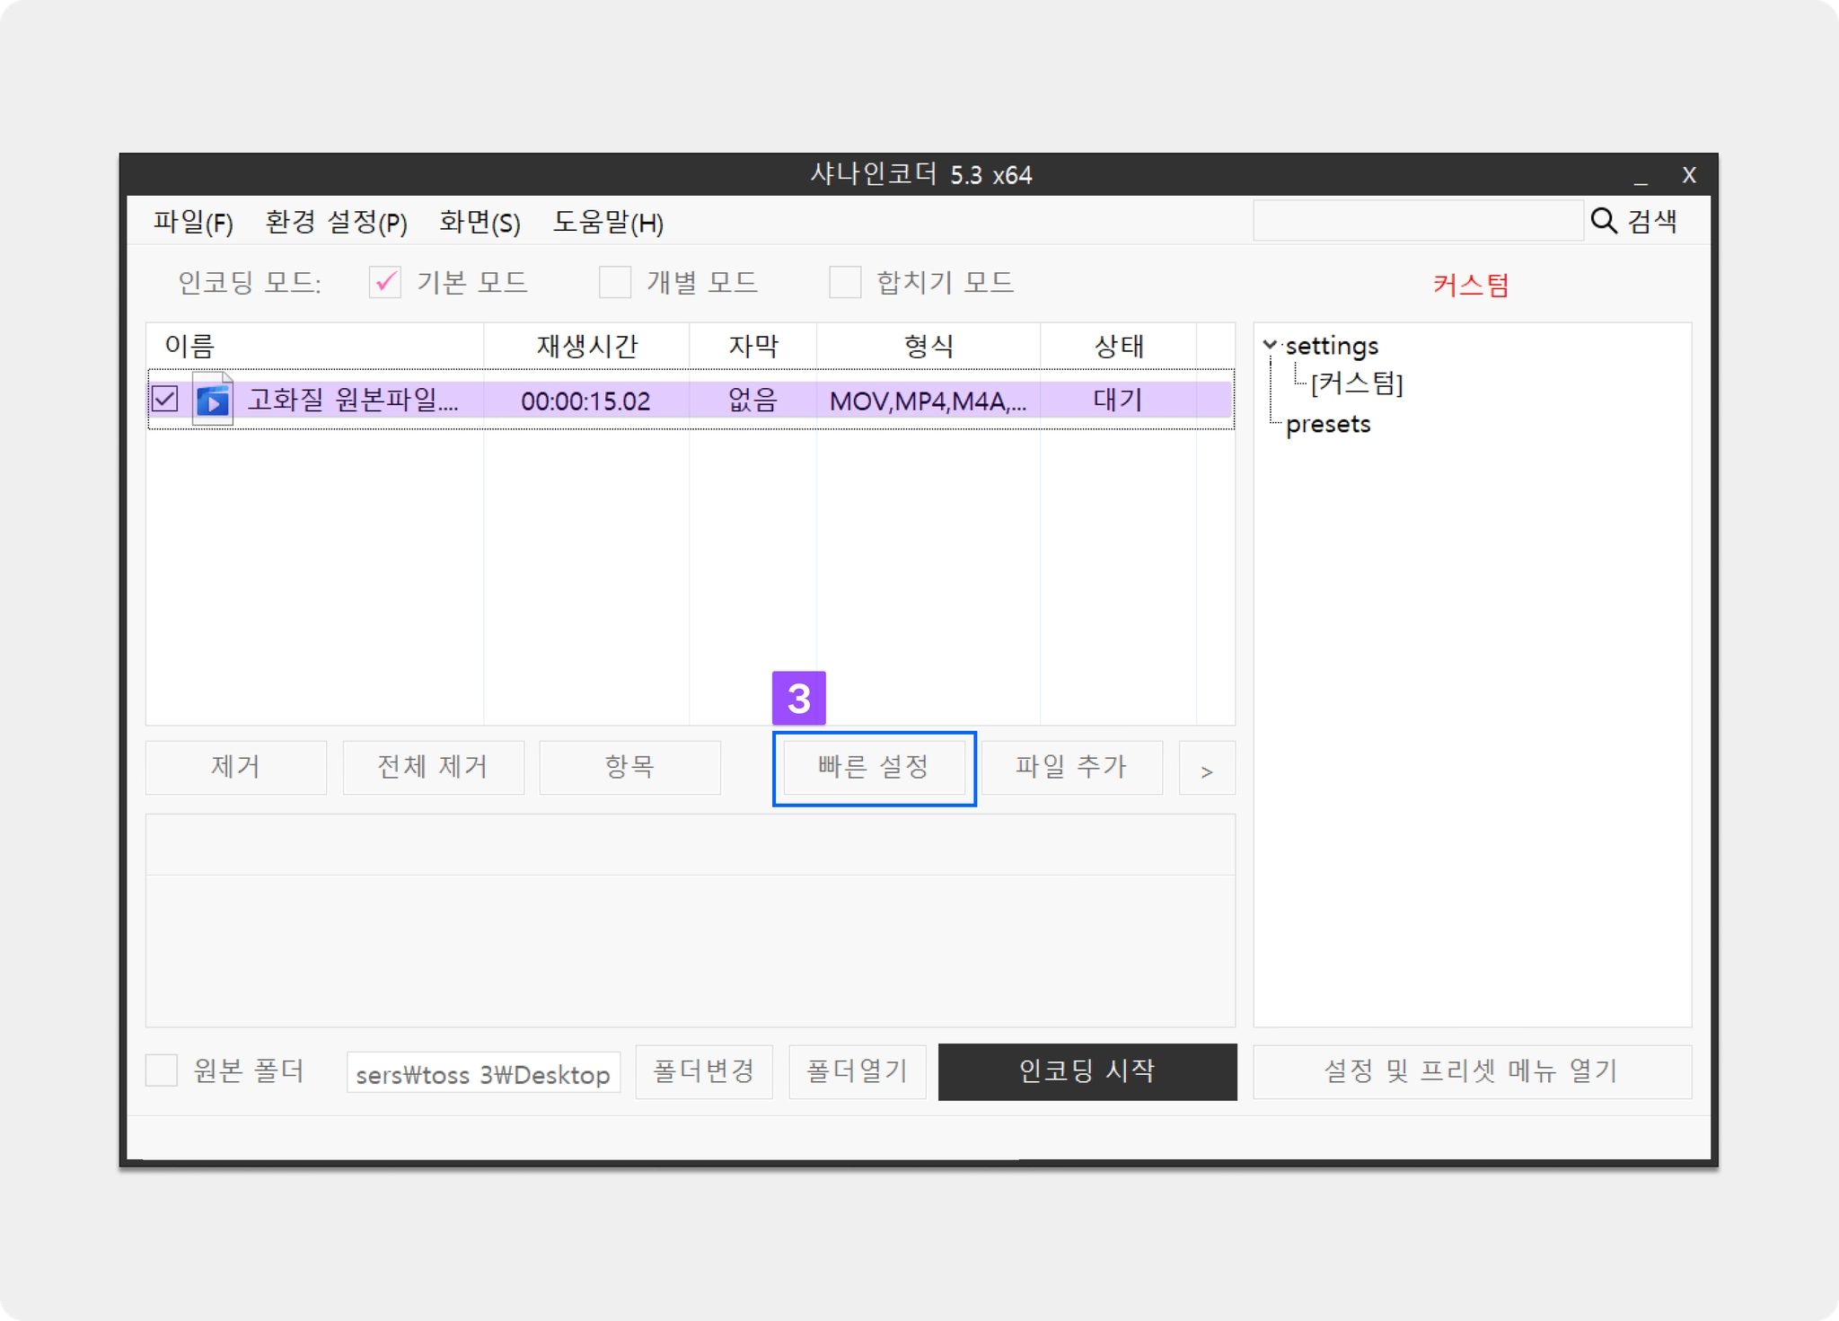The image size is (1839, 1321).
Task: Collapse the settings tree node
Action: [x=1270, y=345]
